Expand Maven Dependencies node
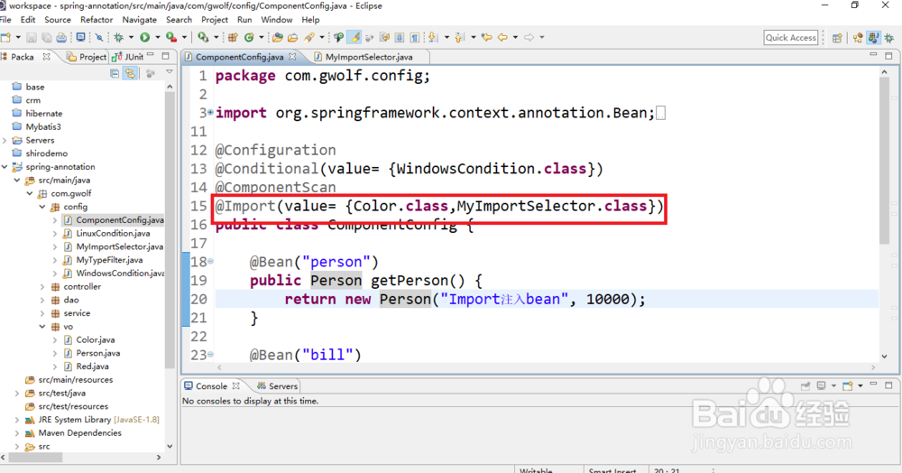 tap(17, 433)
